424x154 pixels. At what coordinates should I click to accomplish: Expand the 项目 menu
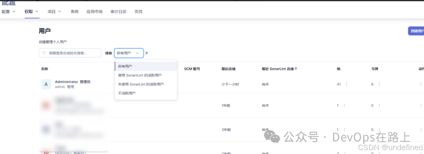(54, 12)
